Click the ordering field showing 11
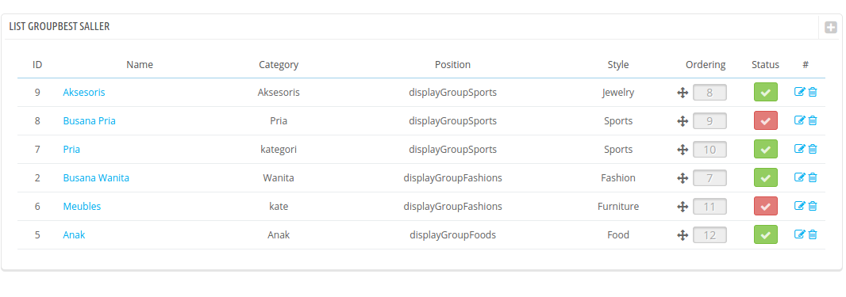Image resolution: width=846 pixels, height=297 pixels. [709, 207]
